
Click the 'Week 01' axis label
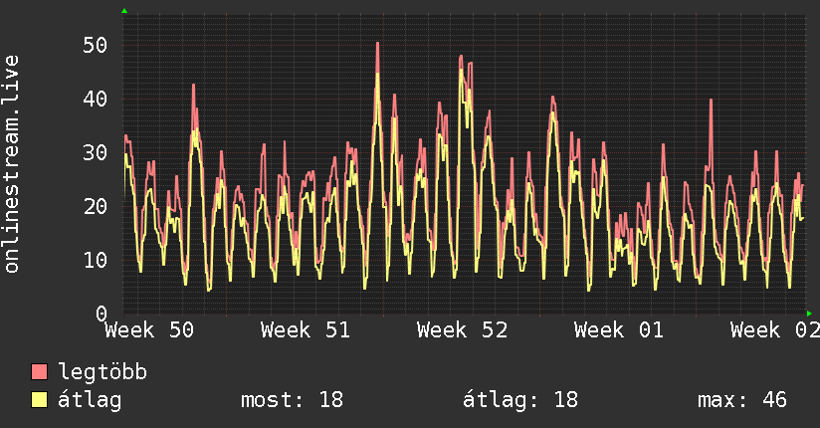coord(619,330)
